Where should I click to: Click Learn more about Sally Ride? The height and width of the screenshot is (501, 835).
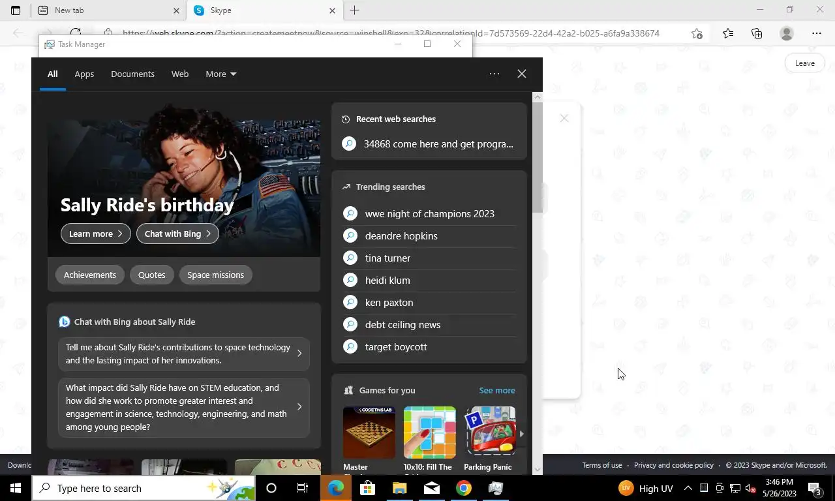(96, 234)
